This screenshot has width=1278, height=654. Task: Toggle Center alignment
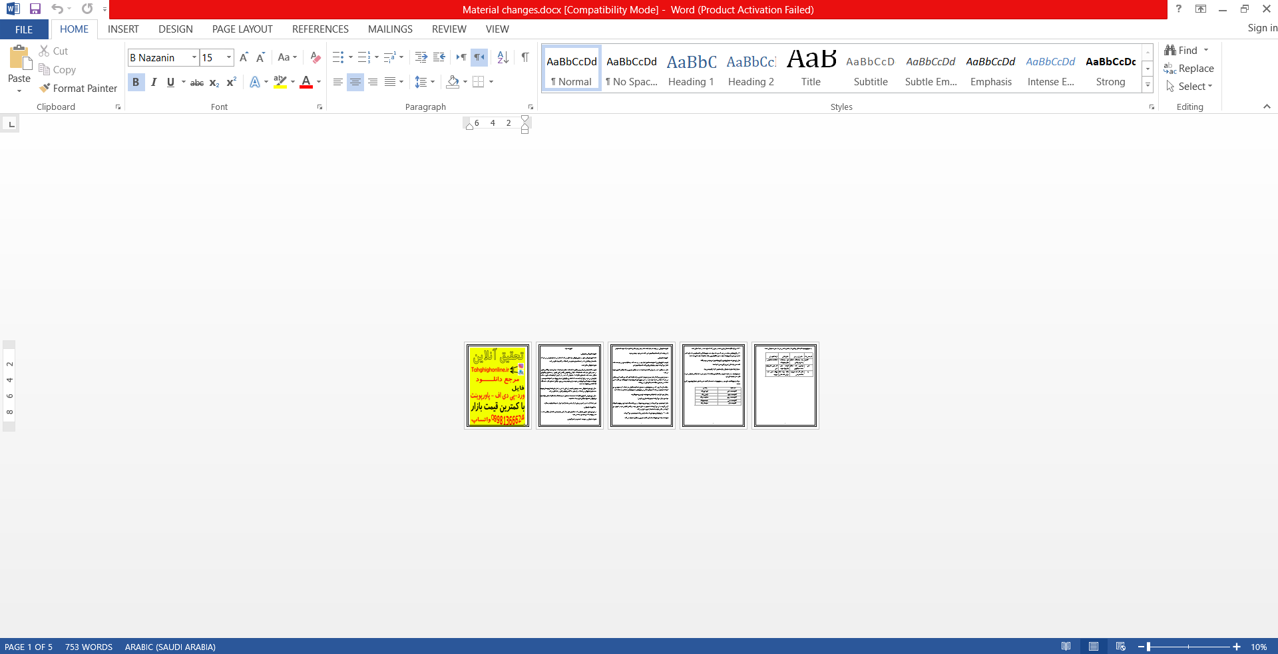click(x=355, y=82)
